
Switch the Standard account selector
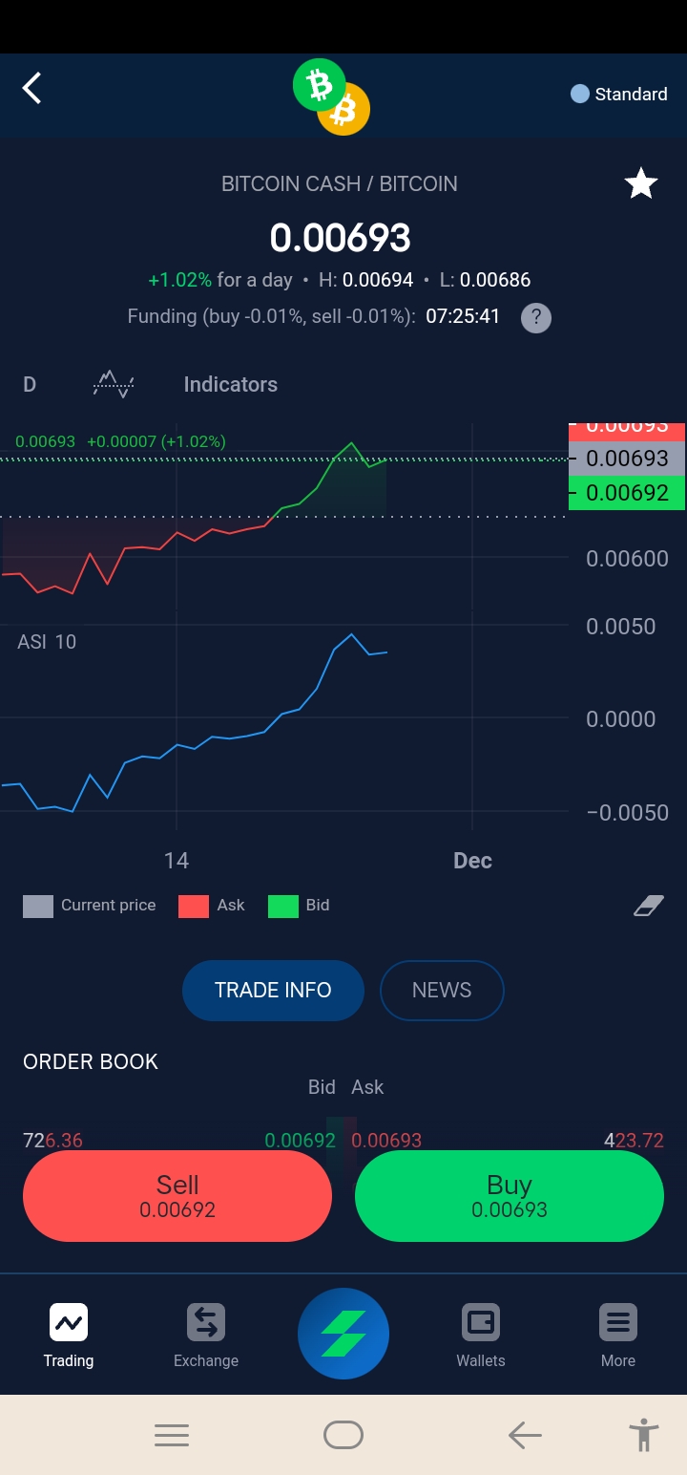coord(619,94)
